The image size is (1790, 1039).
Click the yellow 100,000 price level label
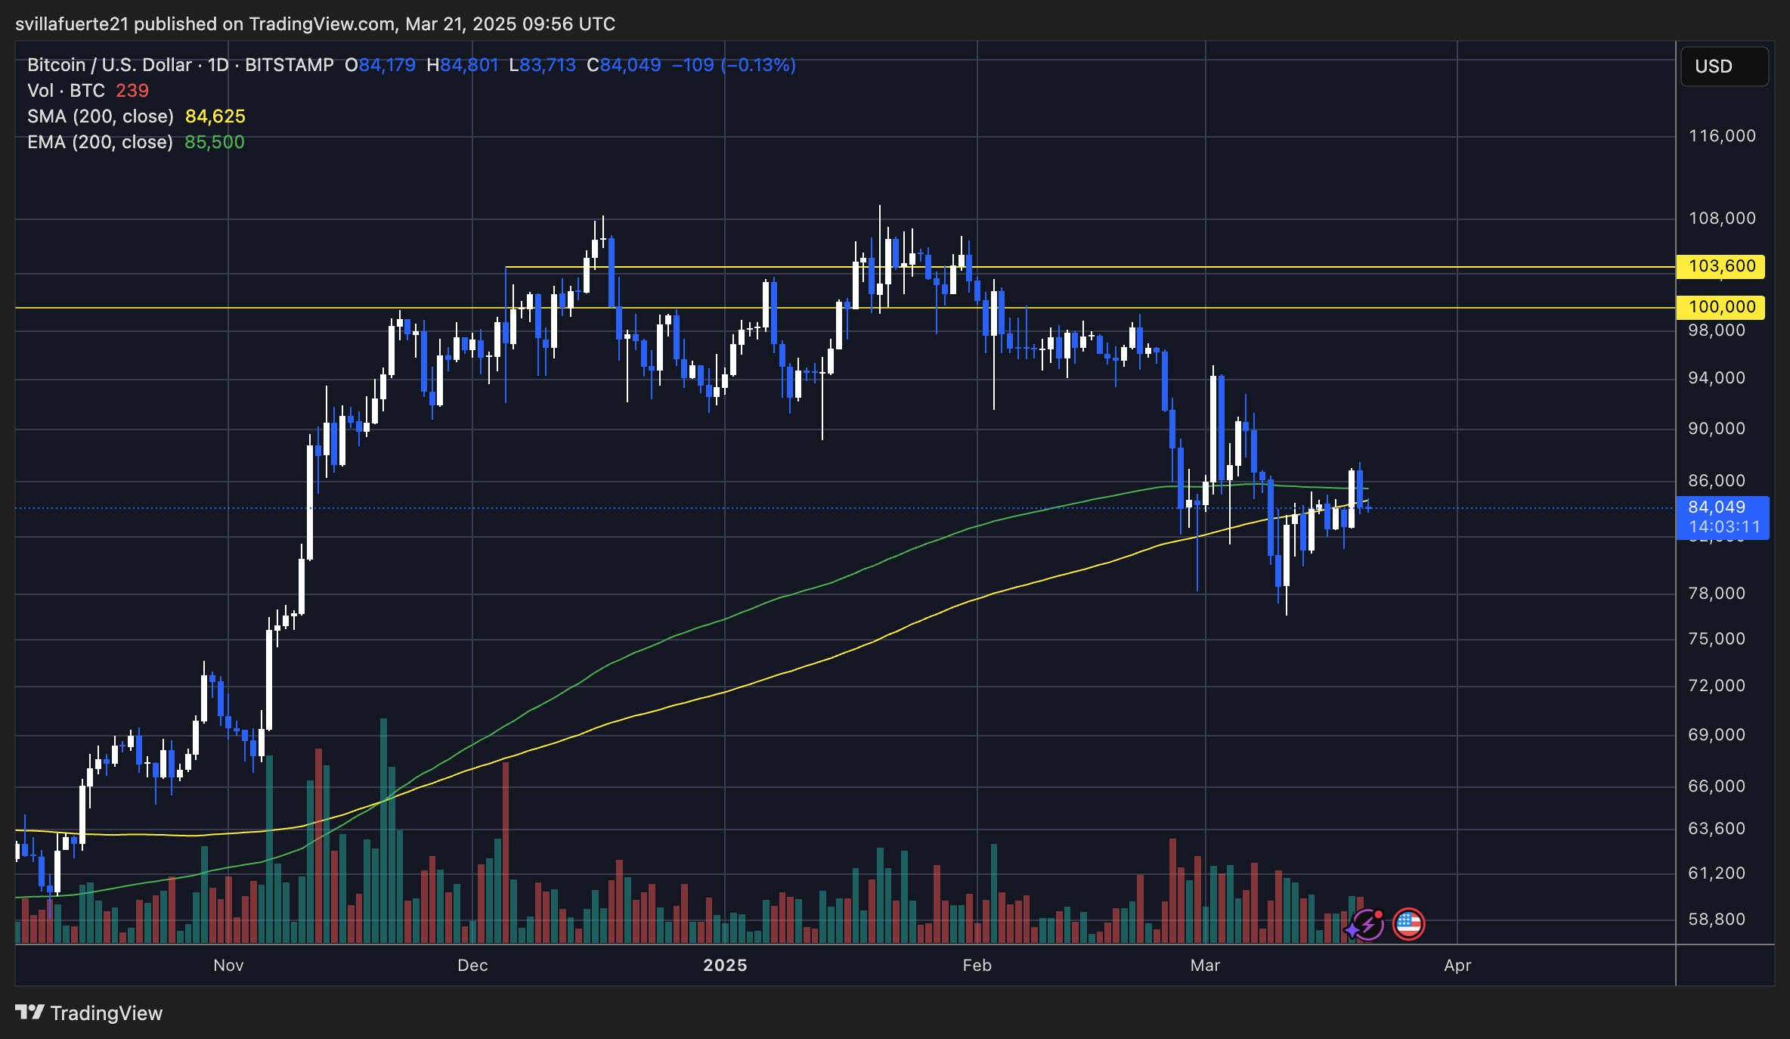1720,307
